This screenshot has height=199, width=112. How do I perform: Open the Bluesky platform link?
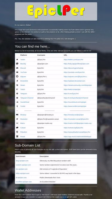[x=23, y=64]
